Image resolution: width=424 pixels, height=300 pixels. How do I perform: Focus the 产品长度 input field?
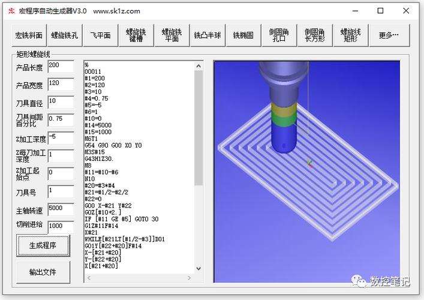click(61, 67)
